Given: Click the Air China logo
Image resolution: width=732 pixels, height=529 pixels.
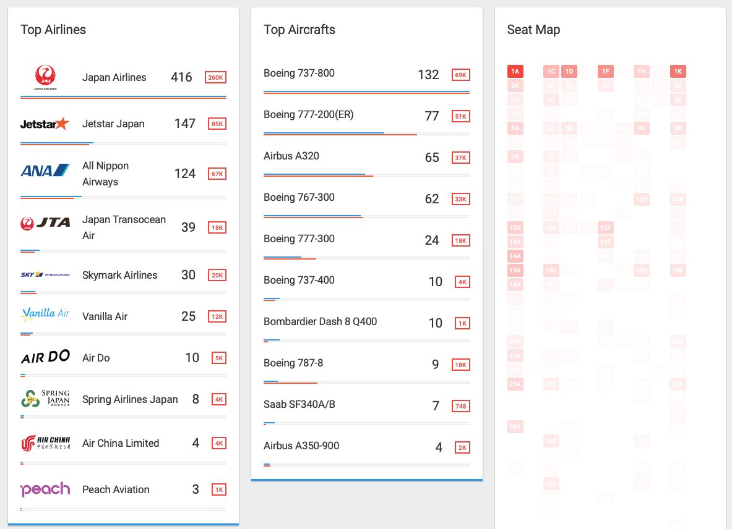Looking at the screenshot, I should coord(45,442).
